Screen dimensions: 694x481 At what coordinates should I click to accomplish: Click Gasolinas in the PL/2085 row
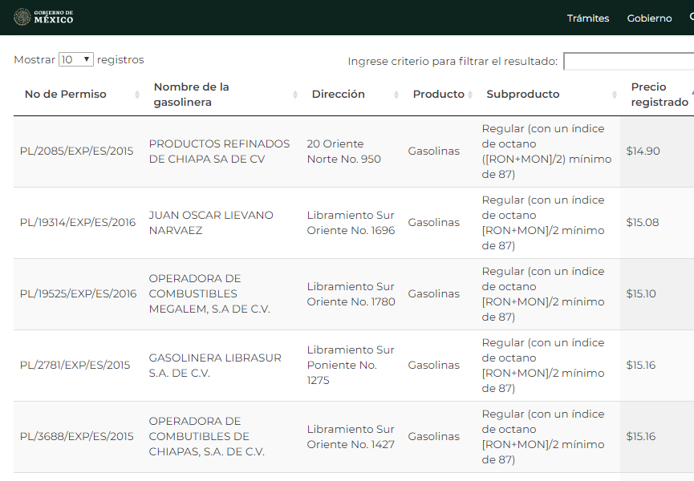(x=434, y=152)
